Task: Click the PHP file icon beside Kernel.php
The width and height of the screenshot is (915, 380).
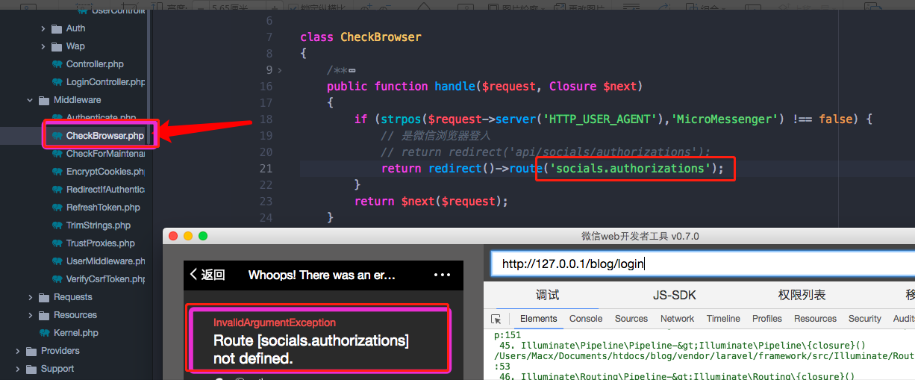Action: coord(44,333)
